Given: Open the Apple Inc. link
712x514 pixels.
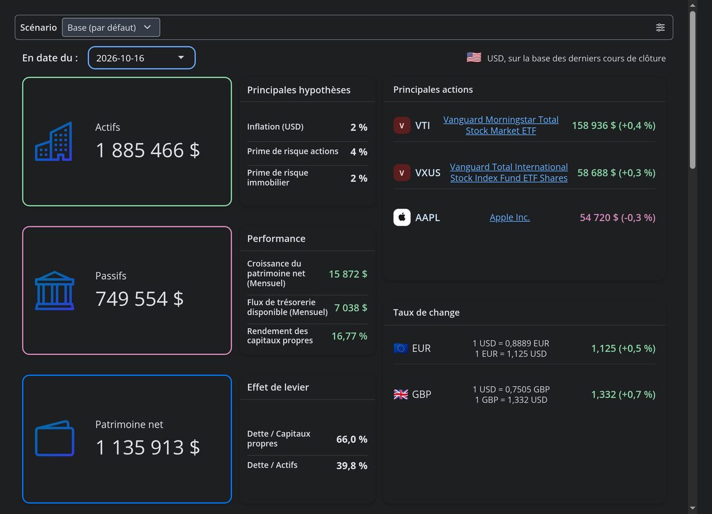Looking at the screenshot, I should pos(509,217).
